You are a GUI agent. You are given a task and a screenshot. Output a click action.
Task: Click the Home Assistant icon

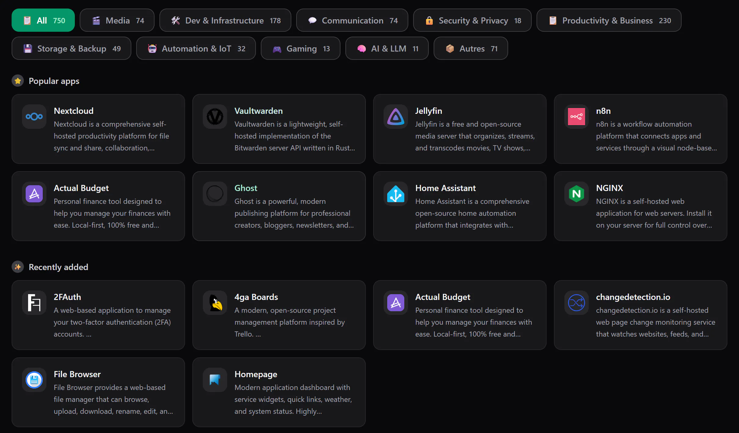click(396, 194)
